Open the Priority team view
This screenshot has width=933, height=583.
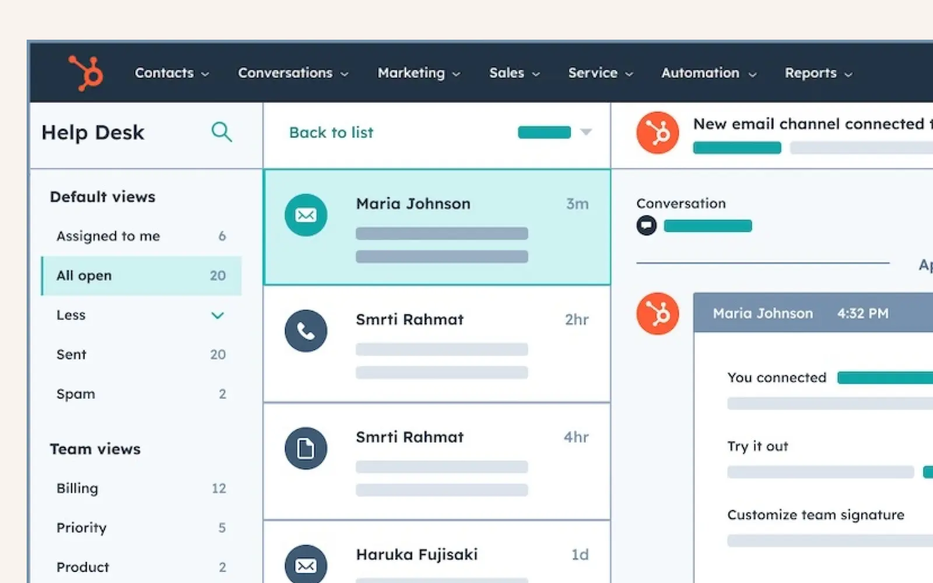pyautogui.click(x=141, y=528)
